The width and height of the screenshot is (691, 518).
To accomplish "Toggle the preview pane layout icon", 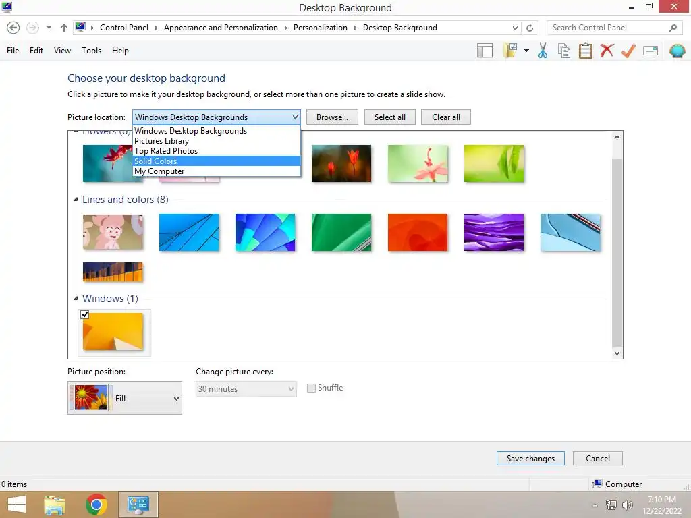I will pos(485,51).
